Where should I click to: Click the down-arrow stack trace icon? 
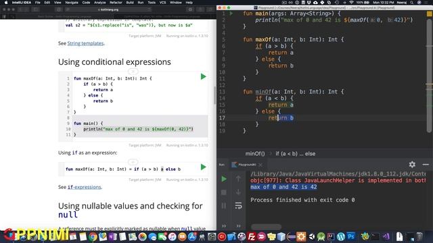(x=238, y=192)
